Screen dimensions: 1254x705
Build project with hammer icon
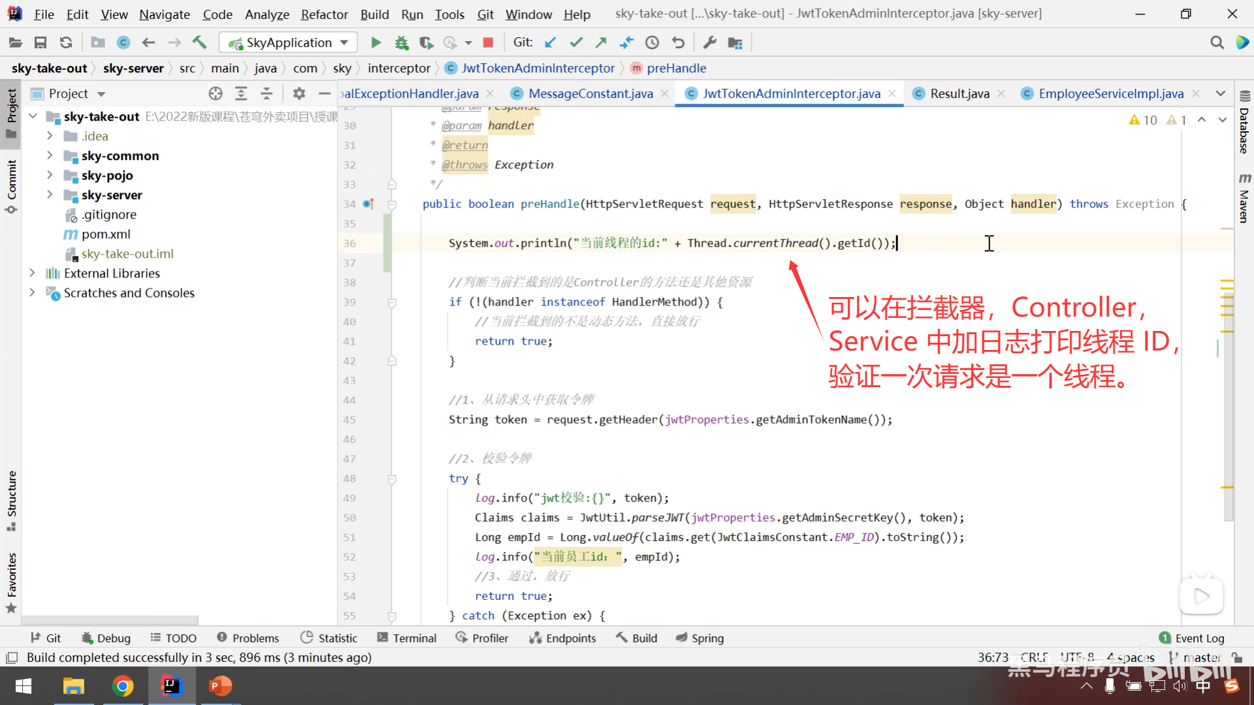click(199, 43)
